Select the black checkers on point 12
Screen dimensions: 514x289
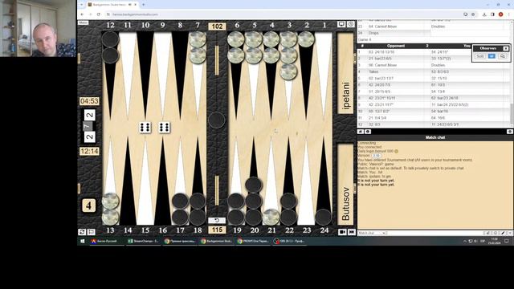point(110,47)
